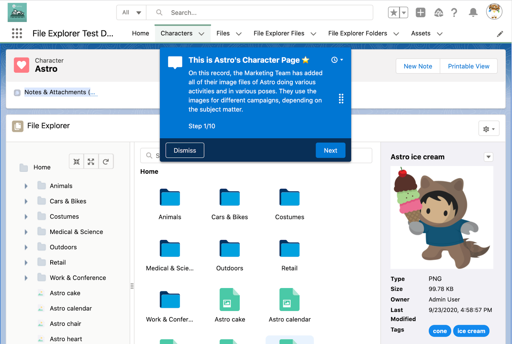Select Astro calendar in the tree
512x344 pixels.
coord(71,308)
